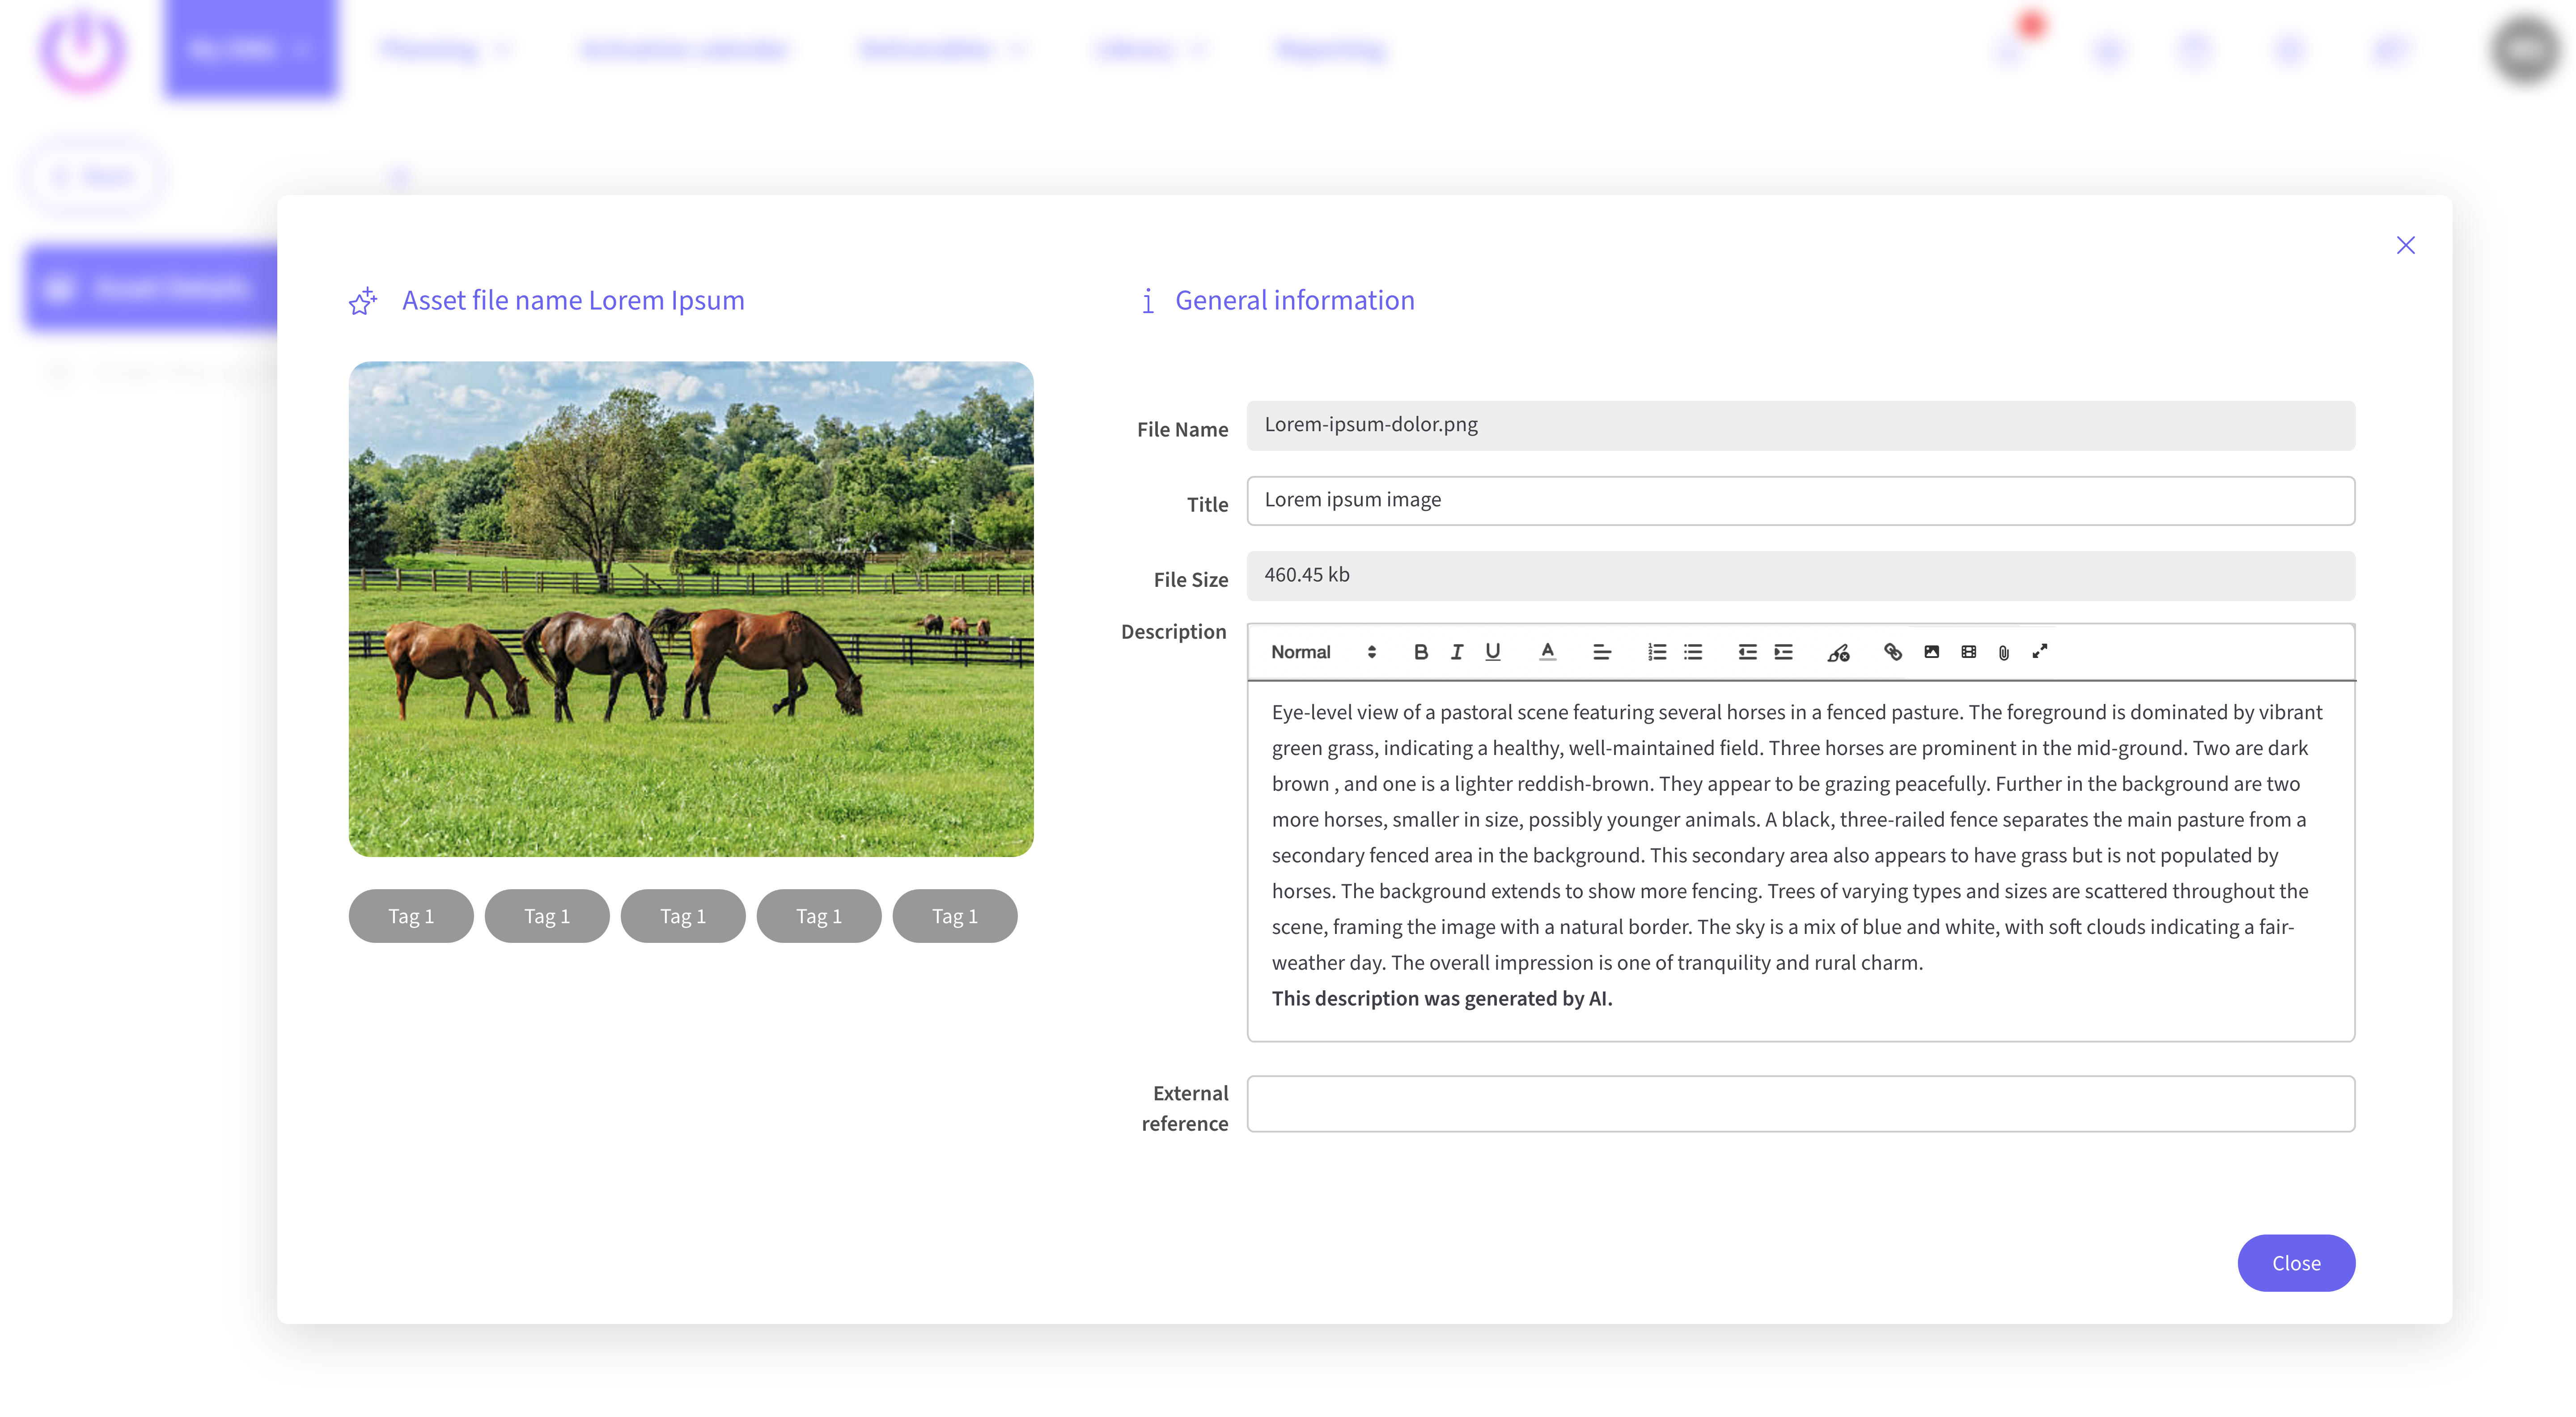2576x1417 pixels.
Task: Attach a file with paperclip icon
Action: [2003, 653]
